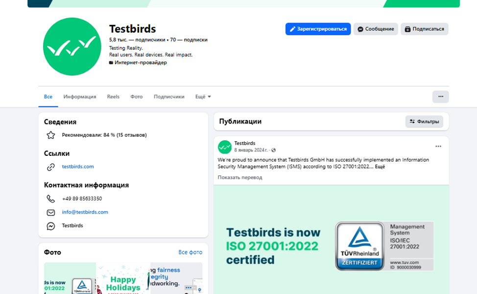Click 5,8 тыс. подписчики count
The image size is (477, 294).
(137, 40)
